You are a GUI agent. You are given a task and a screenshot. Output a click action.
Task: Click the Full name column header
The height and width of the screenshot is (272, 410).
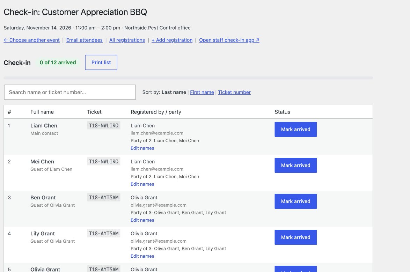(42, 112)
